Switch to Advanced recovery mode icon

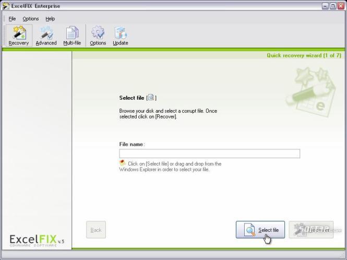click(46, 36)
